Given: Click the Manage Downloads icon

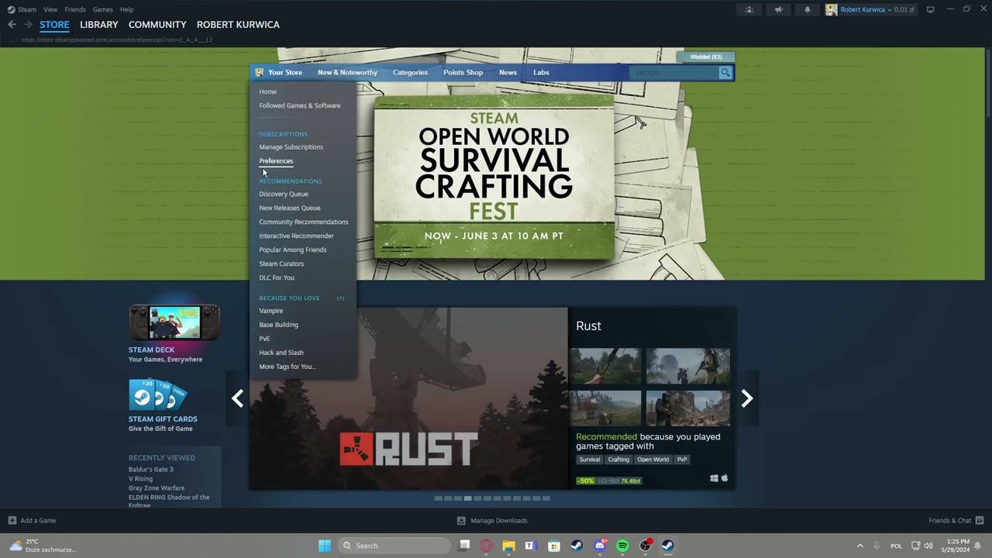Looking at the screenshot, I should (x=461, y=521).
